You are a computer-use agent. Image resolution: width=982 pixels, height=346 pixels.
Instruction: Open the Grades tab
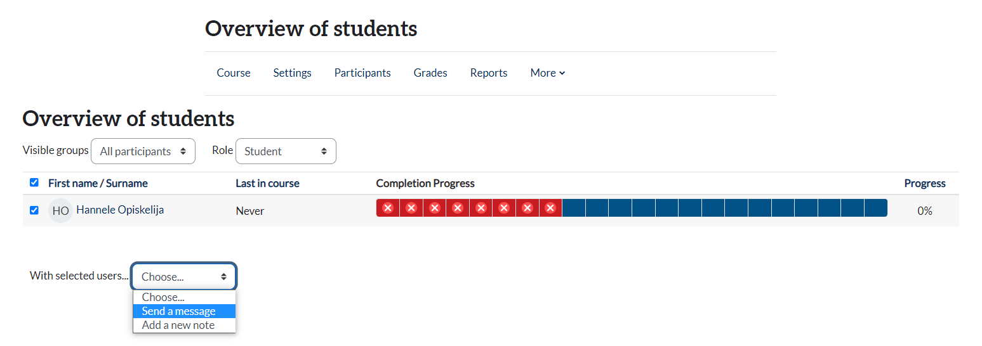click(430, 73)
